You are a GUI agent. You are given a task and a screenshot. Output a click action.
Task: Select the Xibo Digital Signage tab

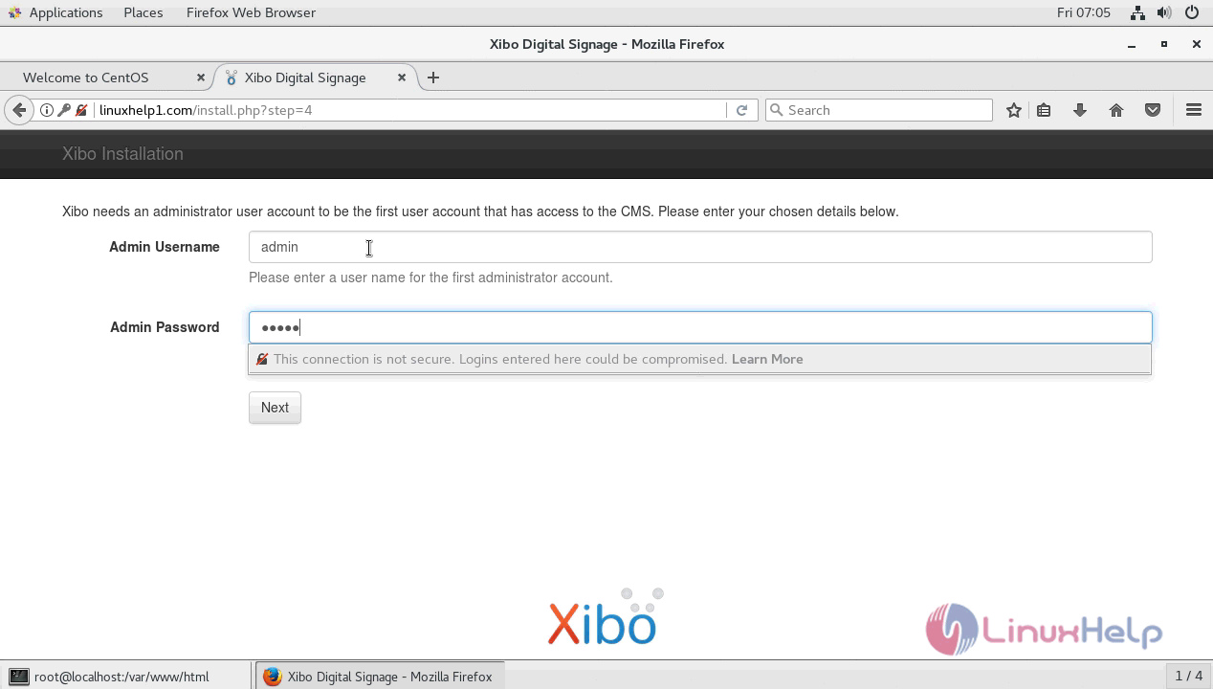coord(305,78)
